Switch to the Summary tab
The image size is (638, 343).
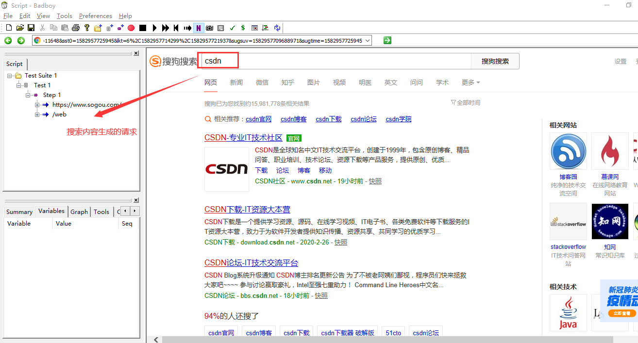19,212
